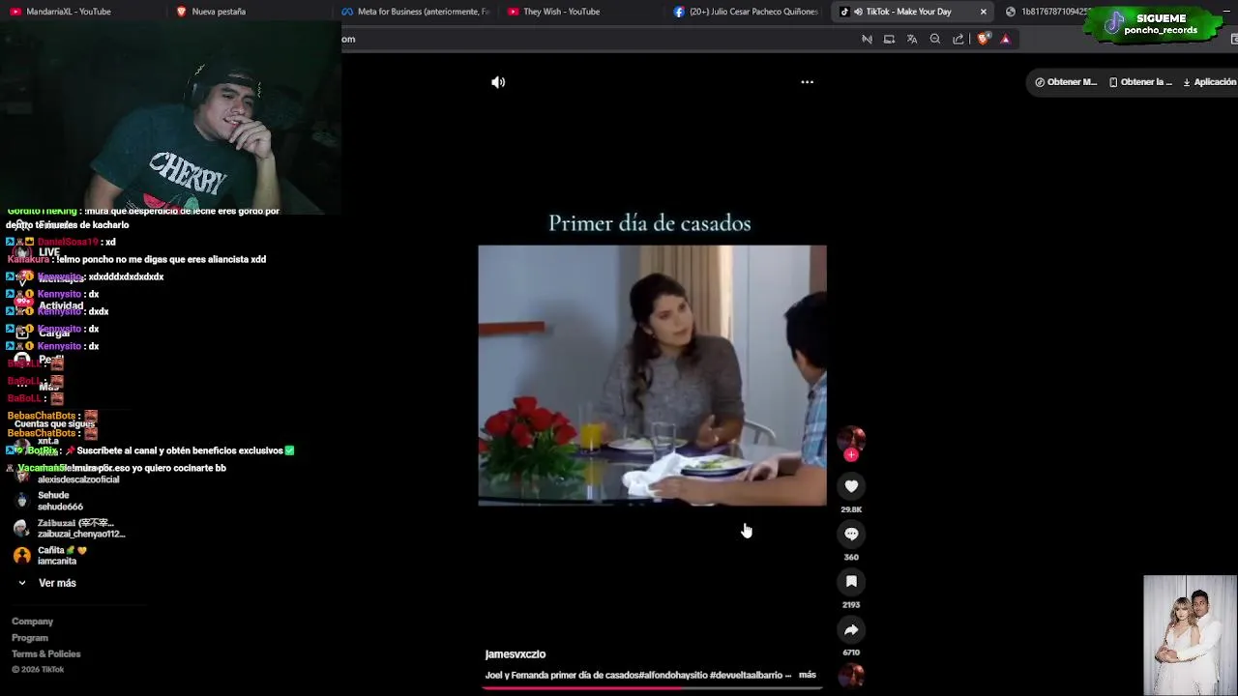Click the browser translate page icon
This screenshot has width=1238, height=696.
[x=912, y=40]
